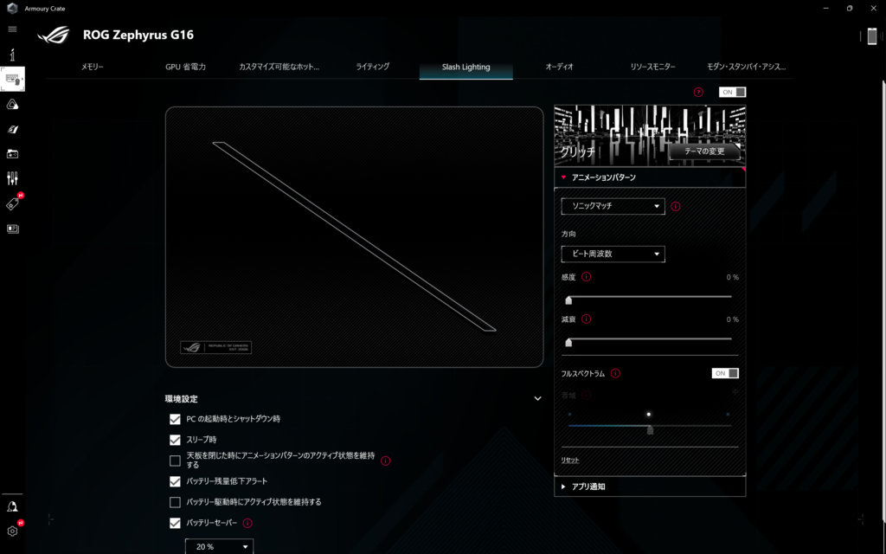Open the User Center icon
The image size is (886, 554).
tap(12, 506)
